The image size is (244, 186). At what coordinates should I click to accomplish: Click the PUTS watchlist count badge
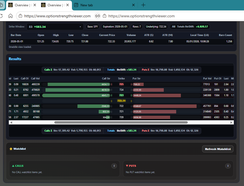click(x=228, y=166)
